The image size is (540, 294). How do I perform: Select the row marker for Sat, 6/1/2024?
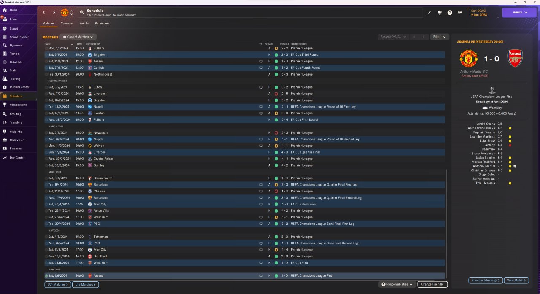point(46,55)
